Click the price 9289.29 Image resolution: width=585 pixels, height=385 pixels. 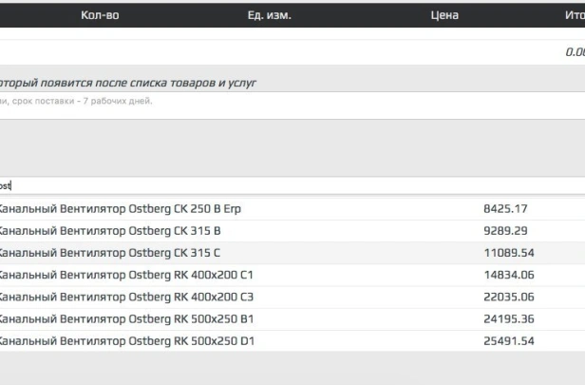(x=505, y=231)
